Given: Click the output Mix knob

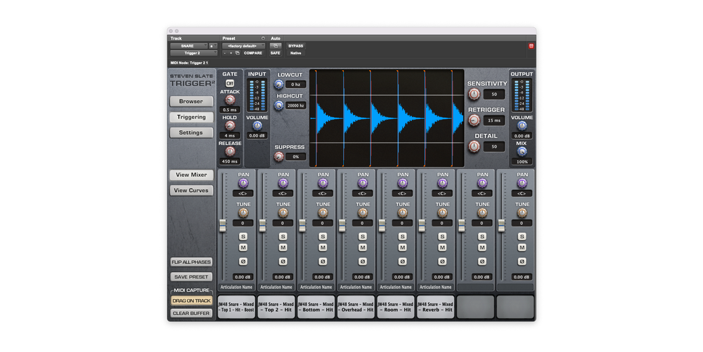Looking at the screenshot, I should 521,151.
